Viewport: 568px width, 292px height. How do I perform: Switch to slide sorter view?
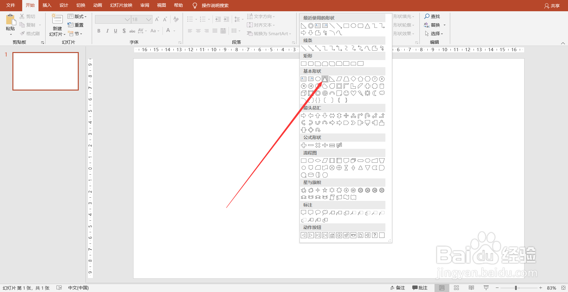click(x=456, y=288)
